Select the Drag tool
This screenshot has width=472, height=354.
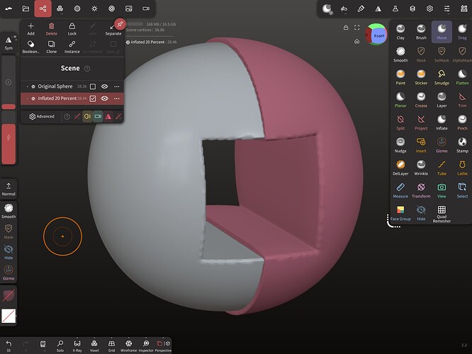[x=462, y=32]
